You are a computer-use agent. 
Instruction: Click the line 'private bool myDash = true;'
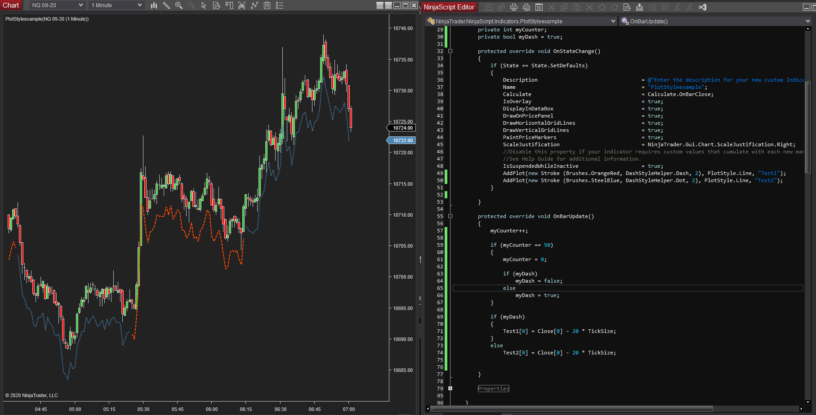(520, 37)
